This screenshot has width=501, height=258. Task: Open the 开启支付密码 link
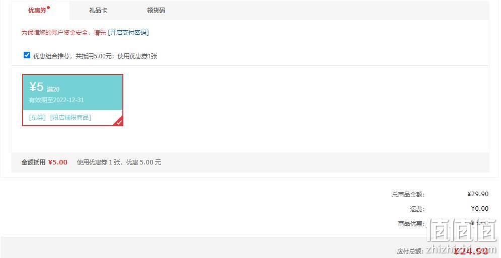[128, 33]
